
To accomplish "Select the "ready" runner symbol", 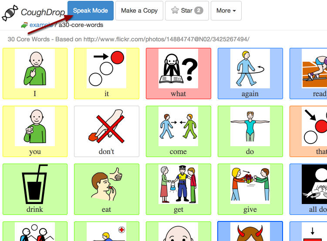I will point(308,74).
